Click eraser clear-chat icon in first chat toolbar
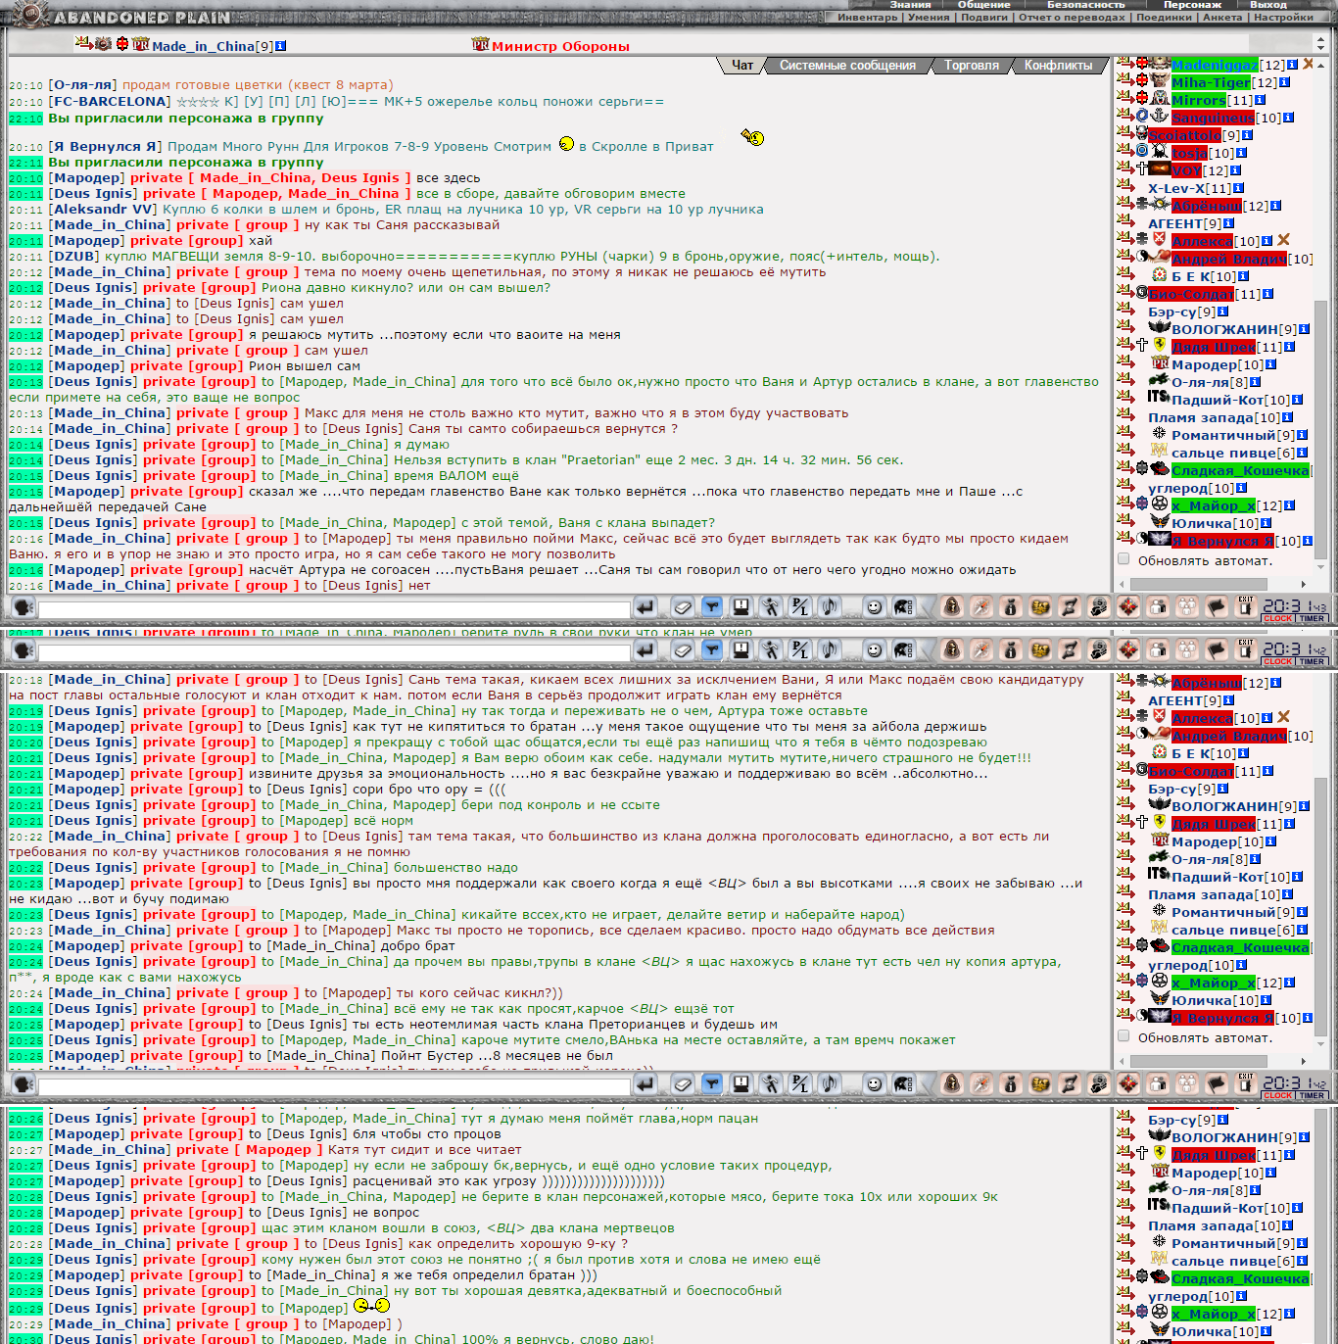This screenshot has height=1344, width=1338. [x=683, y=607]
